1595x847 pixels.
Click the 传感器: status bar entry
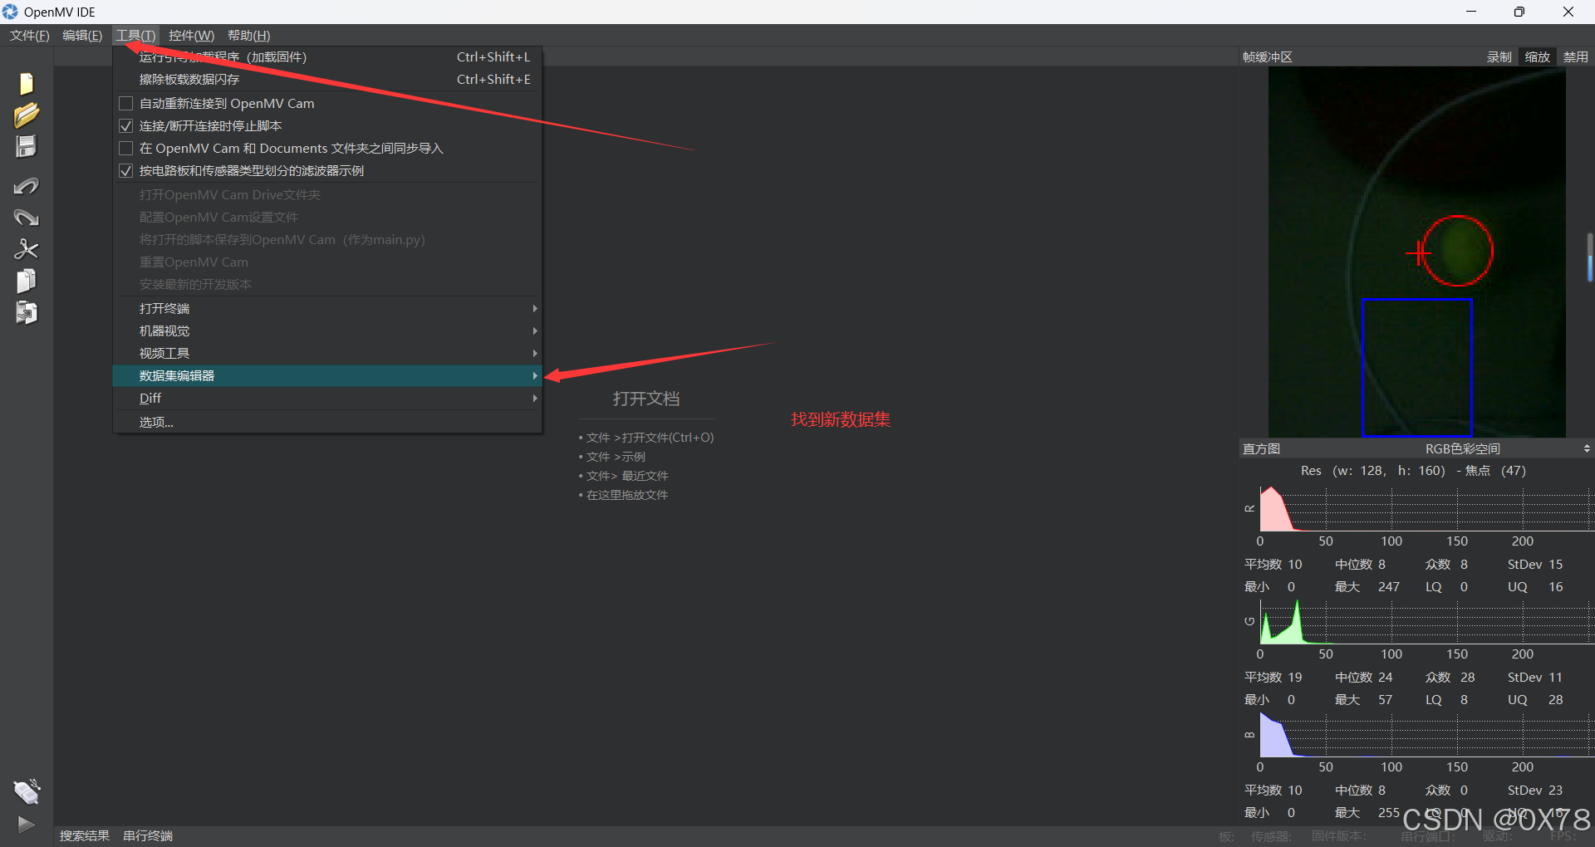tap(1271, 836)
